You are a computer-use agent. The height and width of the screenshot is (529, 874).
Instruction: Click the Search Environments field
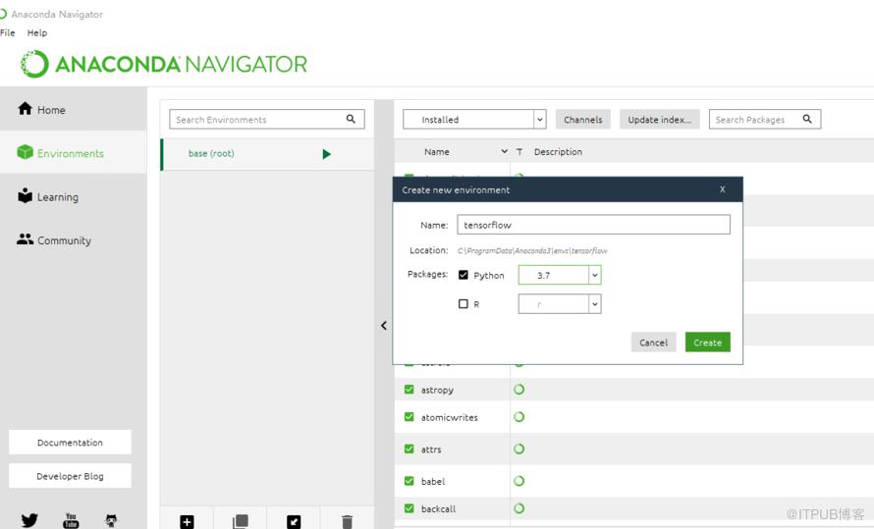[x=267, y=119]
